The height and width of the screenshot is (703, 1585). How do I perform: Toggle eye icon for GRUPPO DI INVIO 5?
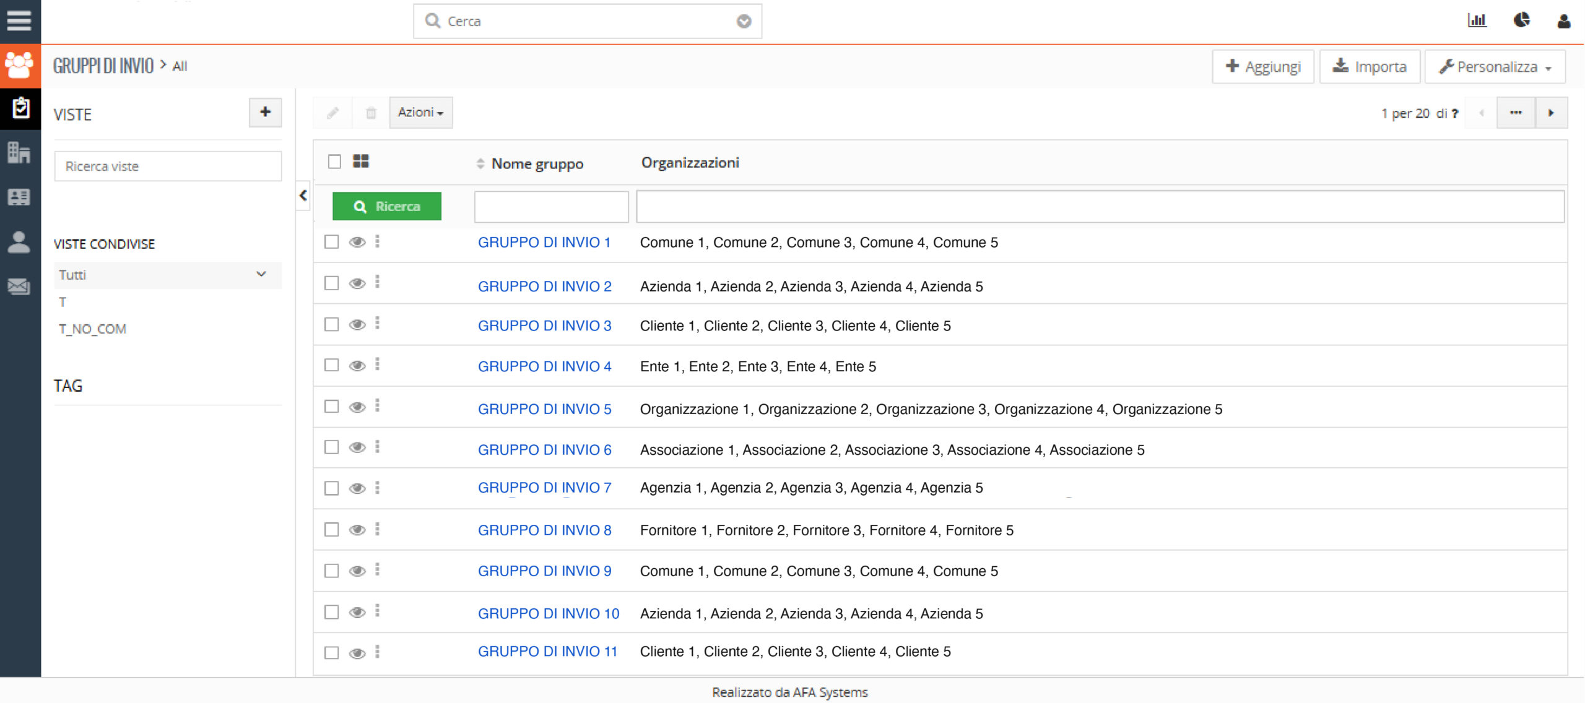[x=357, y=407]
